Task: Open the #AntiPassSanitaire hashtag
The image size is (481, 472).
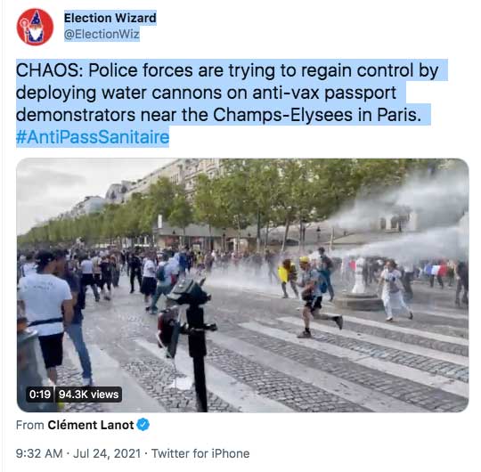Action: pos(93,137)
